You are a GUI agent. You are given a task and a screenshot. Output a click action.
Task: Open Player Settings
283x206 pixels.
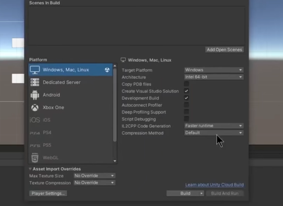point(48,193)
